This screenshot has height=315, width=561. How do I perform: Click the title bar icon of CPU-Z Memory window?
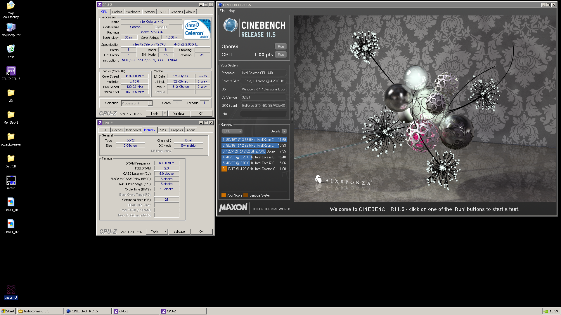(x=100, y=123)
